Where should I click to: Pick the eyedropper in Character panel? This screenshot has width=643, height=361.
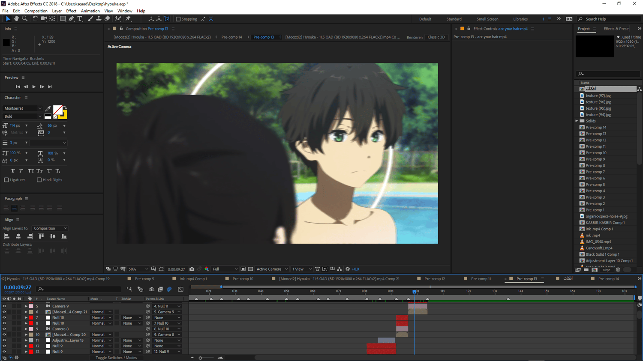[x=48, y=109]
